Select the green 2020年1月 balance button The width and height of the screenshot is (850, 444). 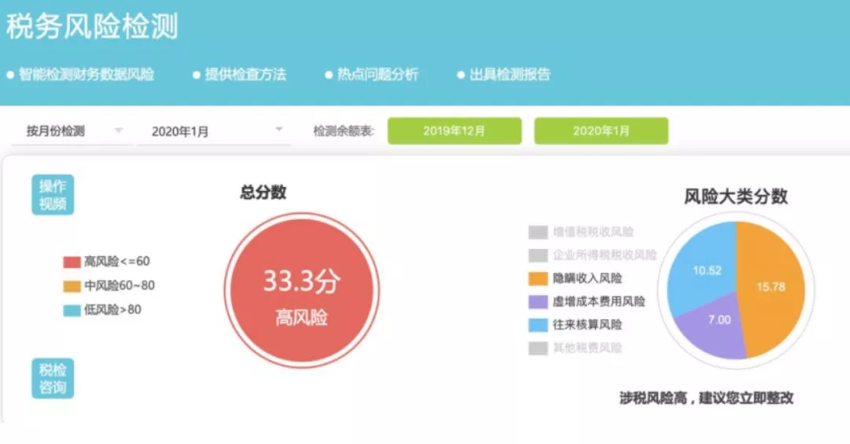click(x=601, y=131)
